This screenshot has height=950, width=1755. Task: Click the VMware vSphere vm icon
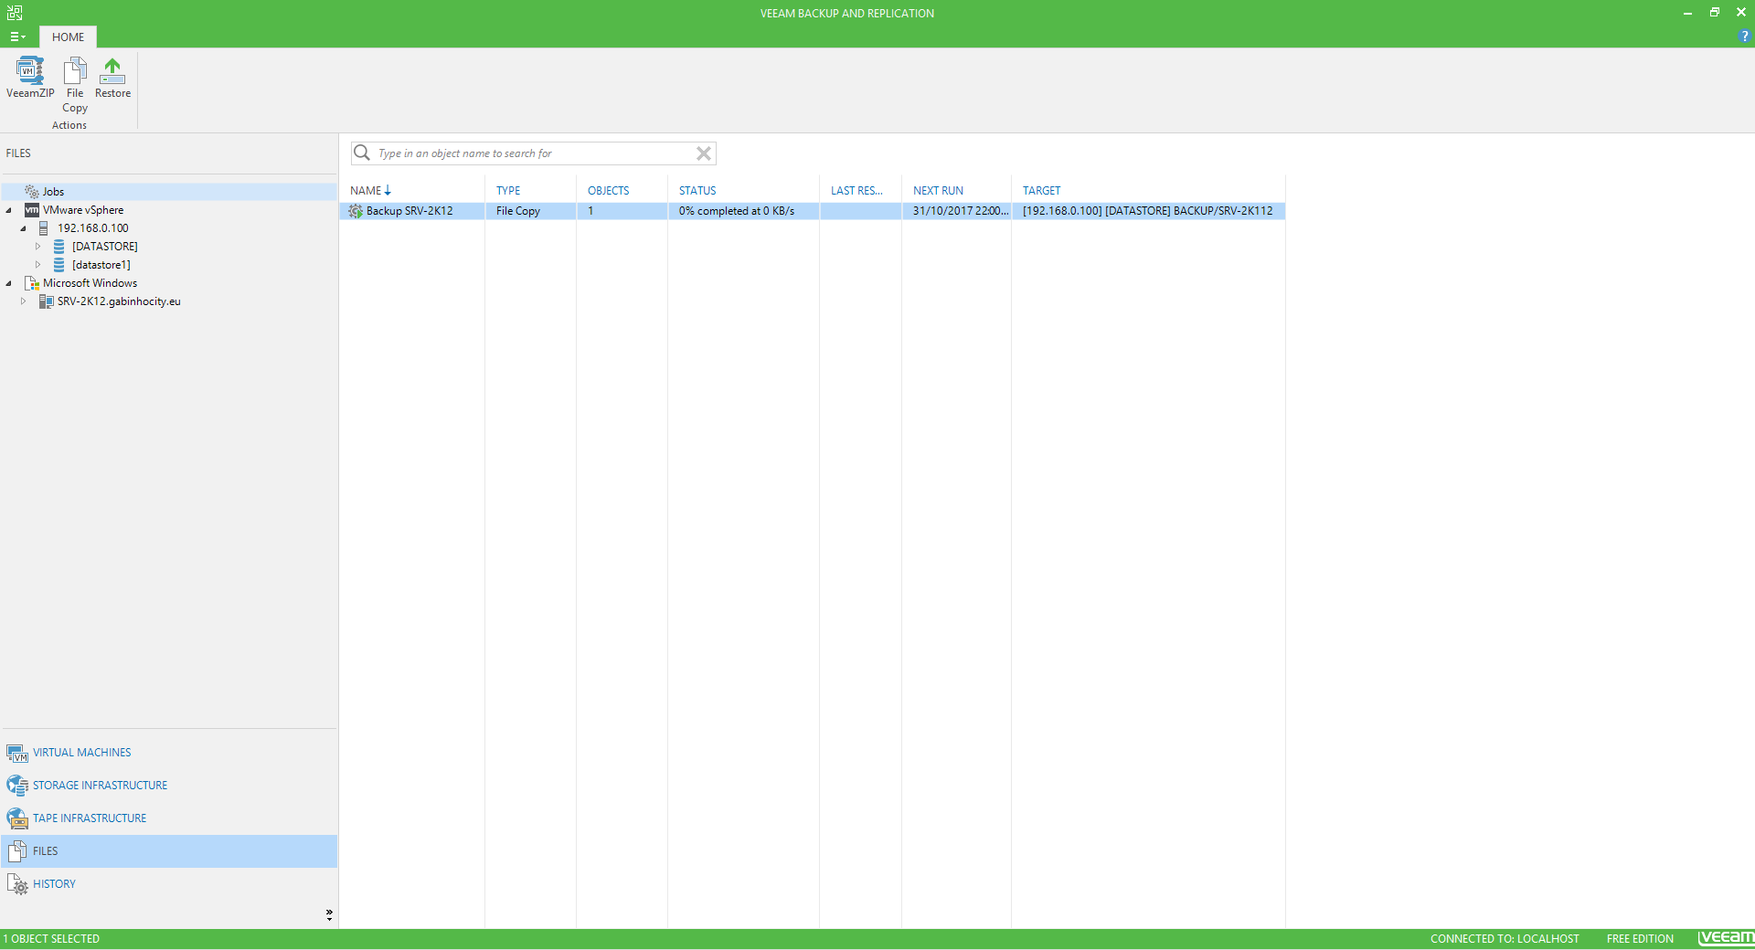point(32,210)
